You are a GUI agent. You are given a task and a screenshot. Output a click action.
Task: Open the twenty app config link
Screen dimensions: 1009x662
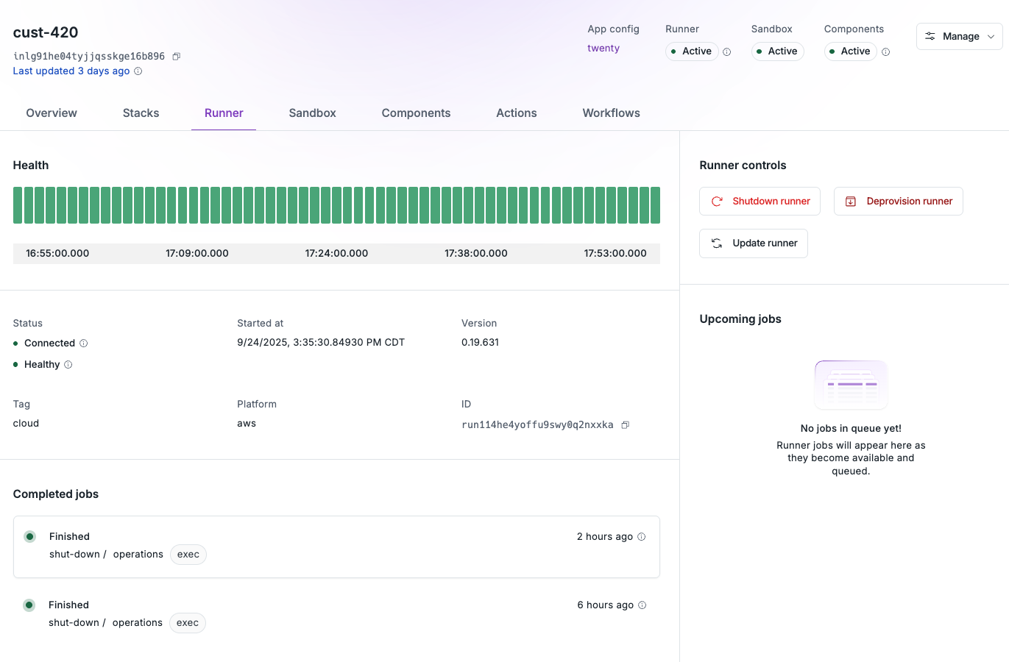pos(603,48)
